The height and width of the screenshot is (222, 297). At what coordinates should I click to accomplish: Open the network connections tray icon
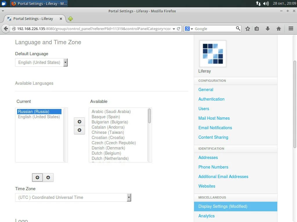(258, 3)
